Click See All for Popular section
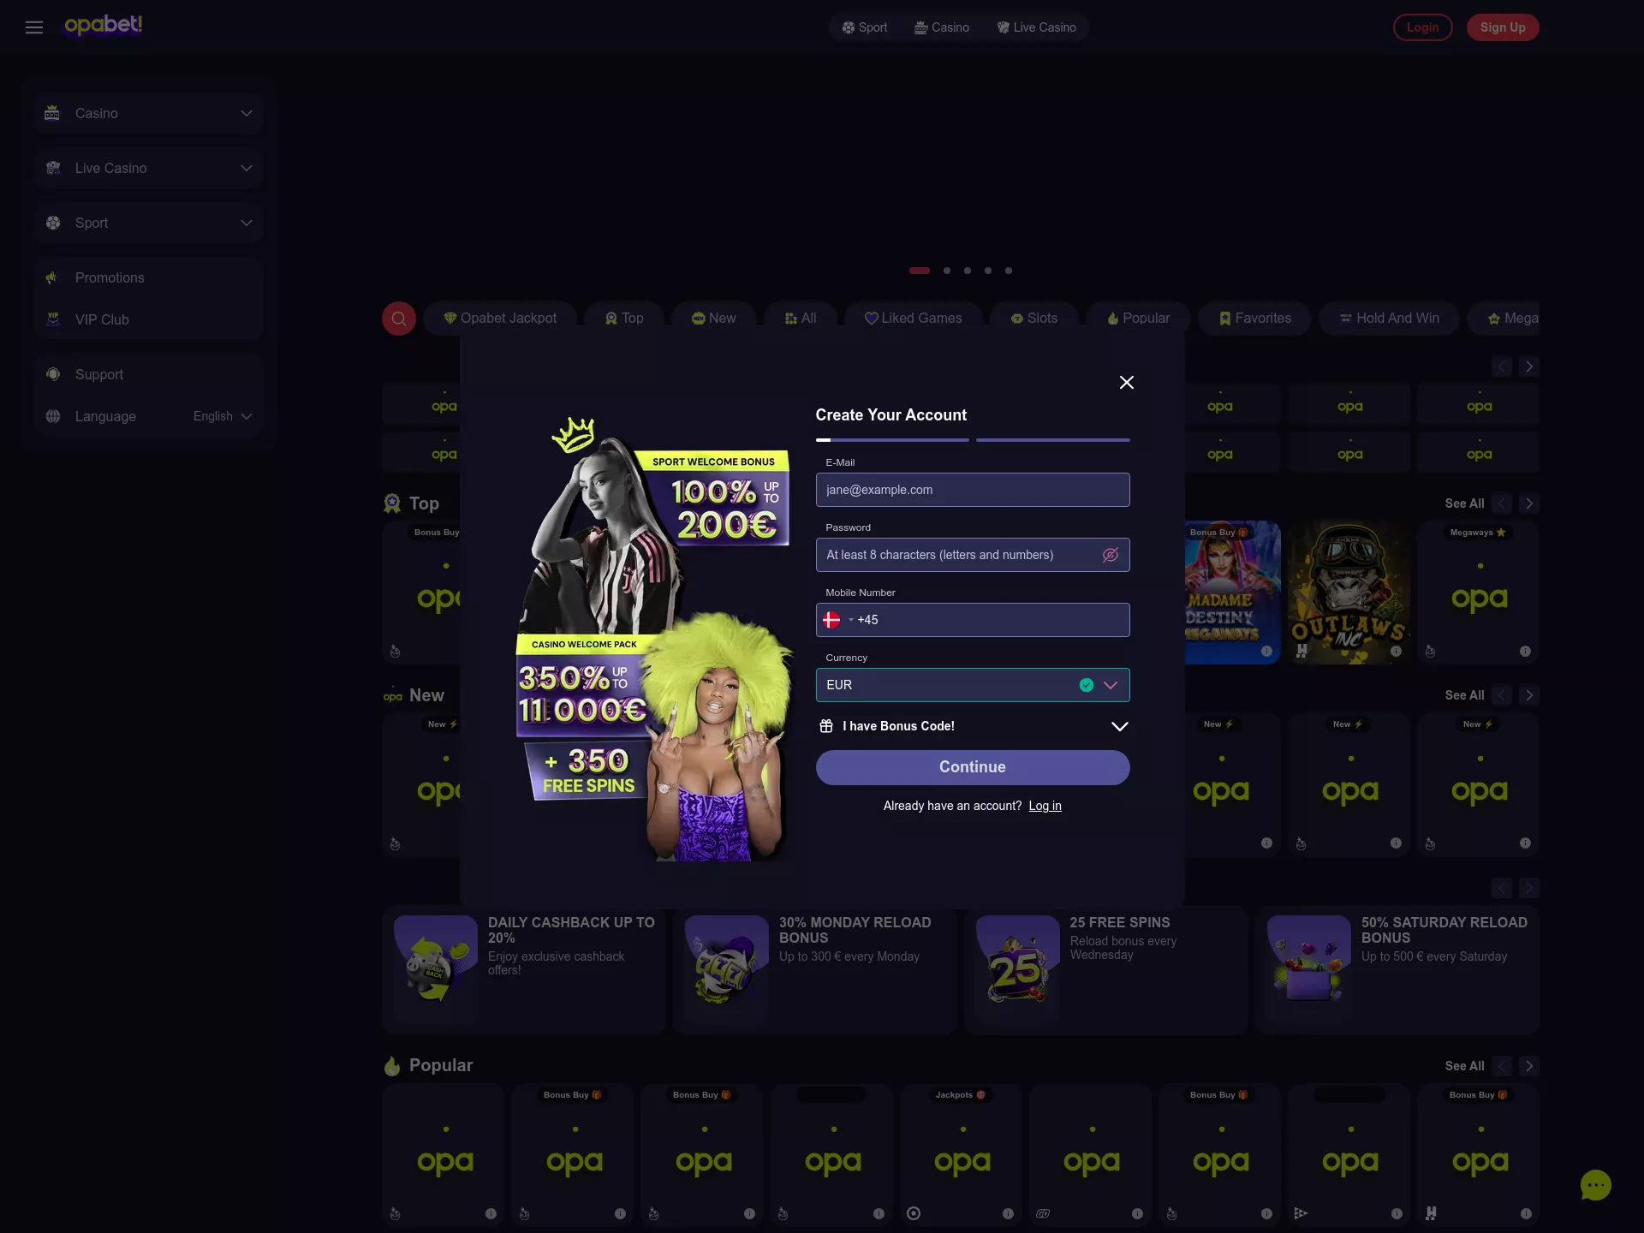Viewport: 1644px width, 1233px height. 1464,1066
